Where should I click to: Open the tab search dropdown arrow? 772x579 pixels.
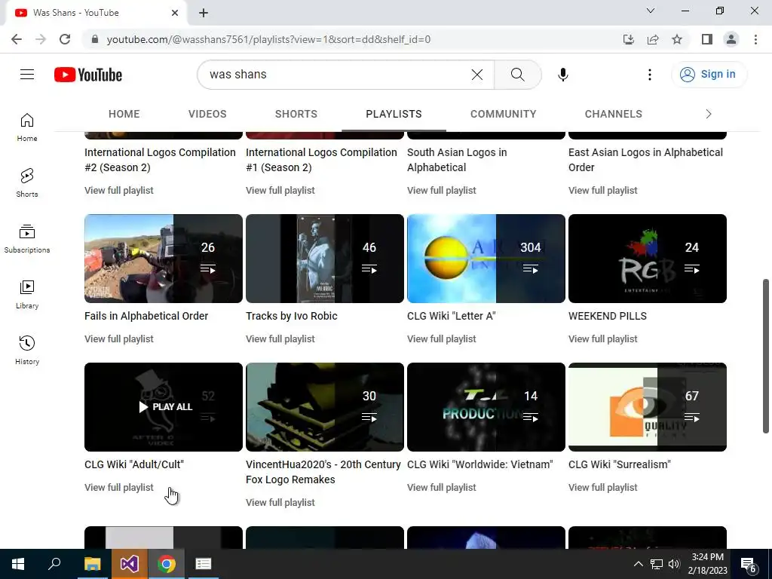(651, 11)
